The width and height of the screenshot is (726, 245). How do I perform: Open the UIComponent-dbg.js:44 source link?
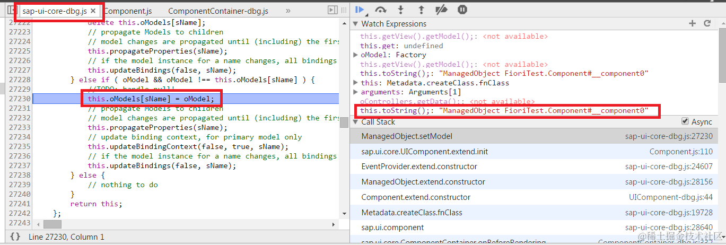point(671,197)
